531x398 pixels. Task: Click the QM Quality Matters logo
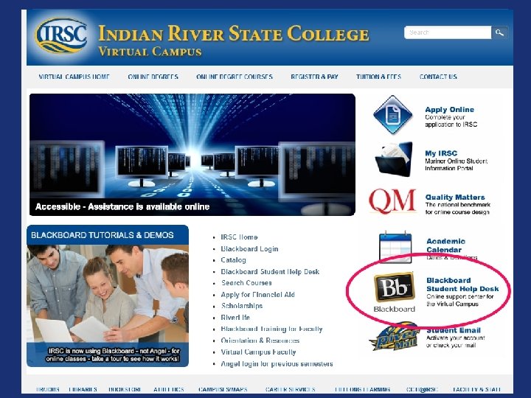[392, 202]
